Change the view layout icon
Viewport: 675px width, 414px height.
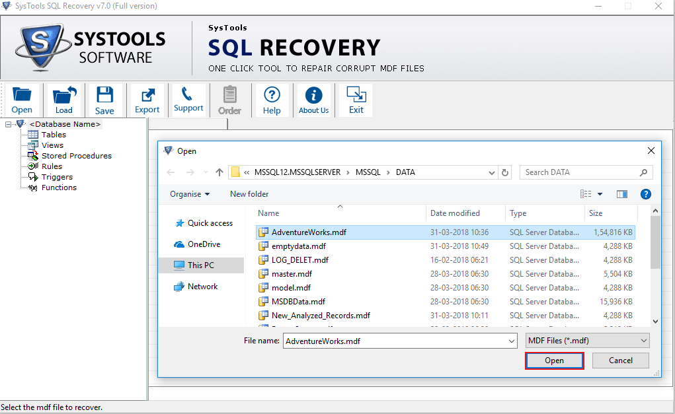coord(586,194)
